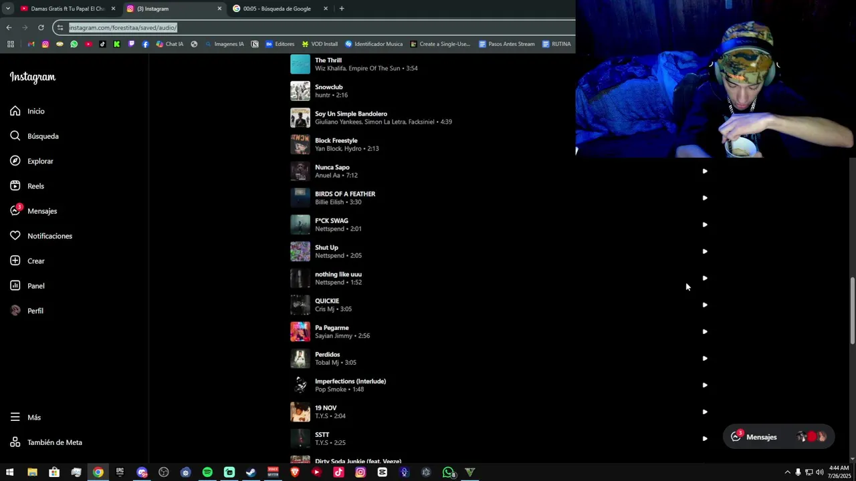Click the Instagram logo
Screen dimensions: 856x481
click(x=33, y=77)
